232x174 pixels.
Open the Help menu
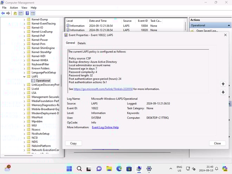34,8
